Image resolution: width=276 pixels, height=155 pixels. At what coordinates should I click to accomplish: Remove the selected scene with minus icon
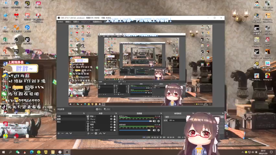click(x=62, y=133)
